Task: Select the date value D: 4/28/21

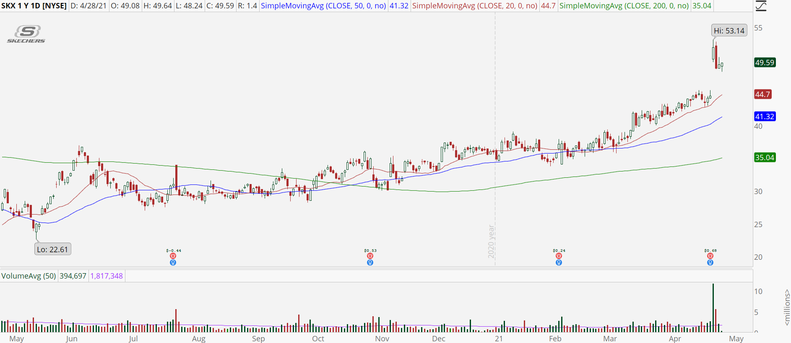Action: coord(88,6)
